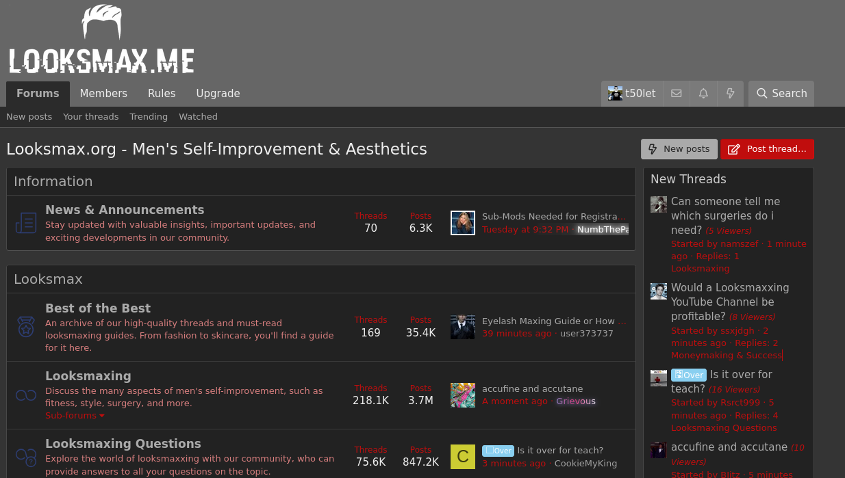Viewport: 845px width, 478px height.
Task: Open the Looksmaxing Questions forum title
Action: click(x=123, y=444)
